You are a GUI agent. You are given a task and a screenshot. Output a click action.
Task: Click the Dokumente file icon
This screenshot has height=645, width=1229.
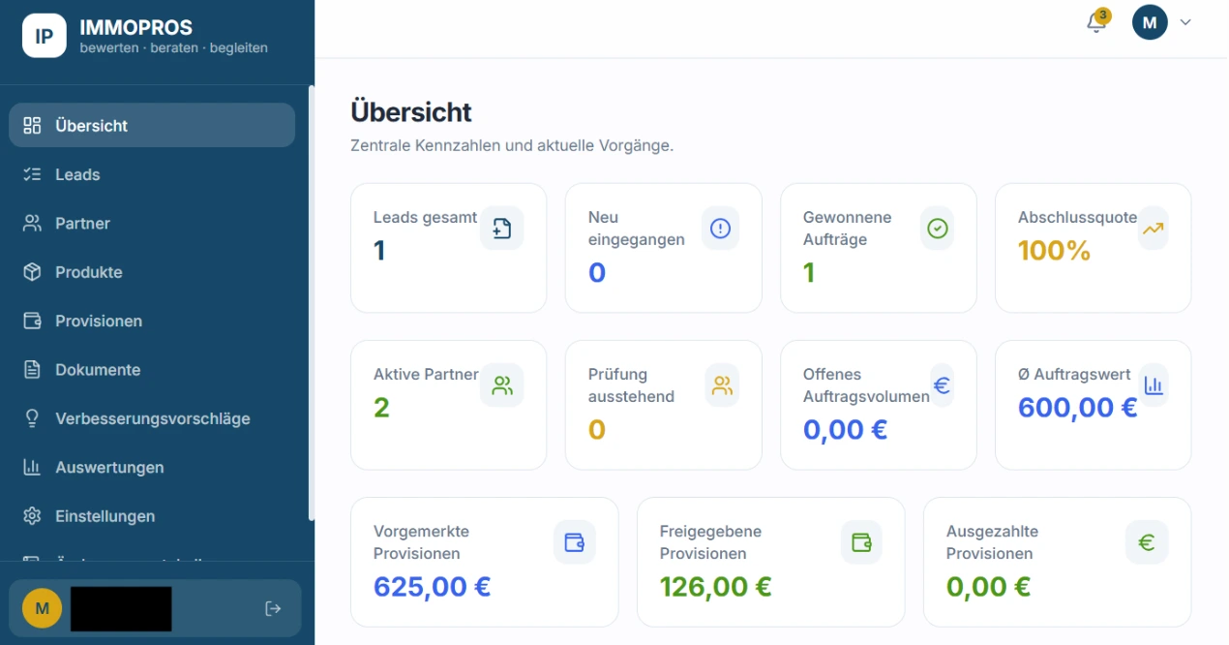click(32, 370)
